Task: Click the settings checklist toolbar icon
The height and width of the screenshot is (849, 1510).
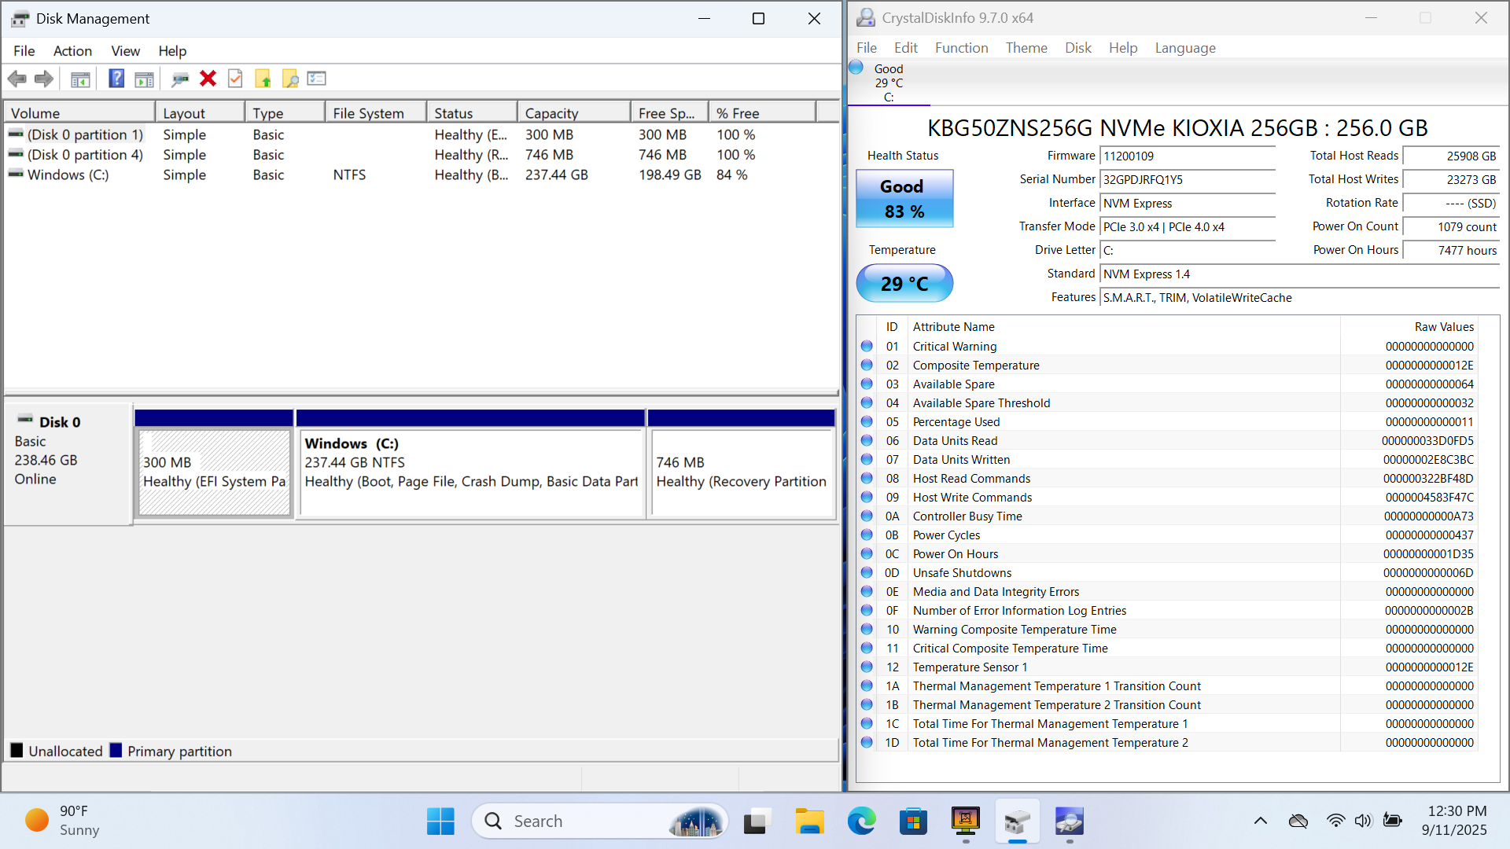Action: click(x=317, y=79)
